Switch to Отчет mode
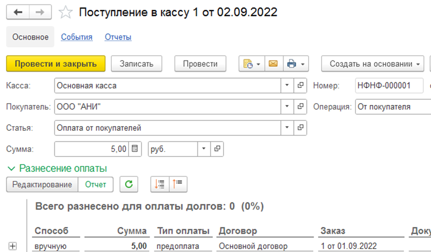Screen dimensions: 431x252 tap(96, 184)
